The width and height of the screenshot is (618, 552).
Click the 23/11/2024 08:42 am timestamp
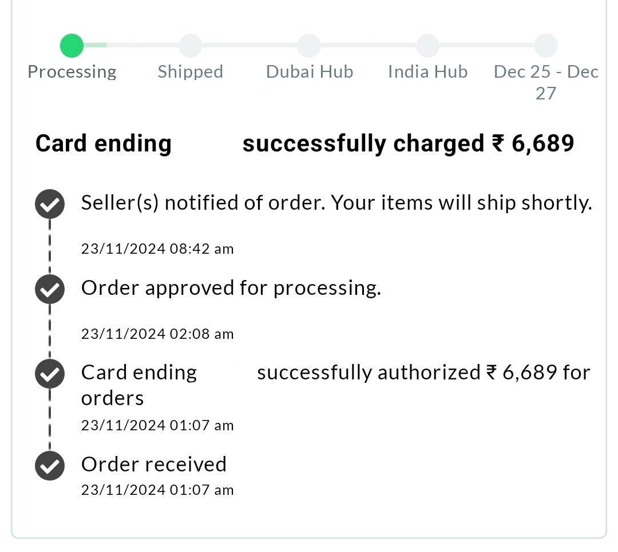pos(157,249)
